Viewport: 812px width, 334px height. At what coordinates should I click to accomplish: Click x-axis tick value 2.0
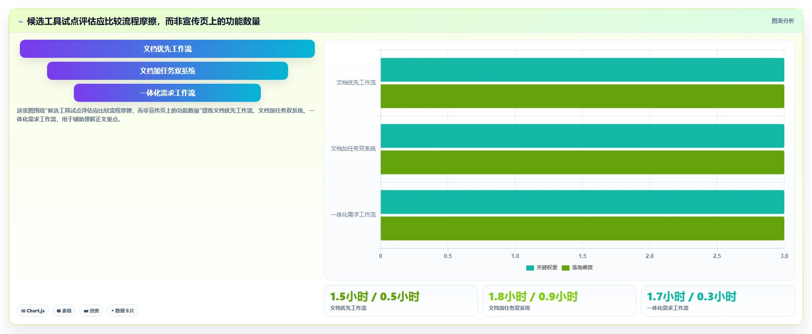650,256
